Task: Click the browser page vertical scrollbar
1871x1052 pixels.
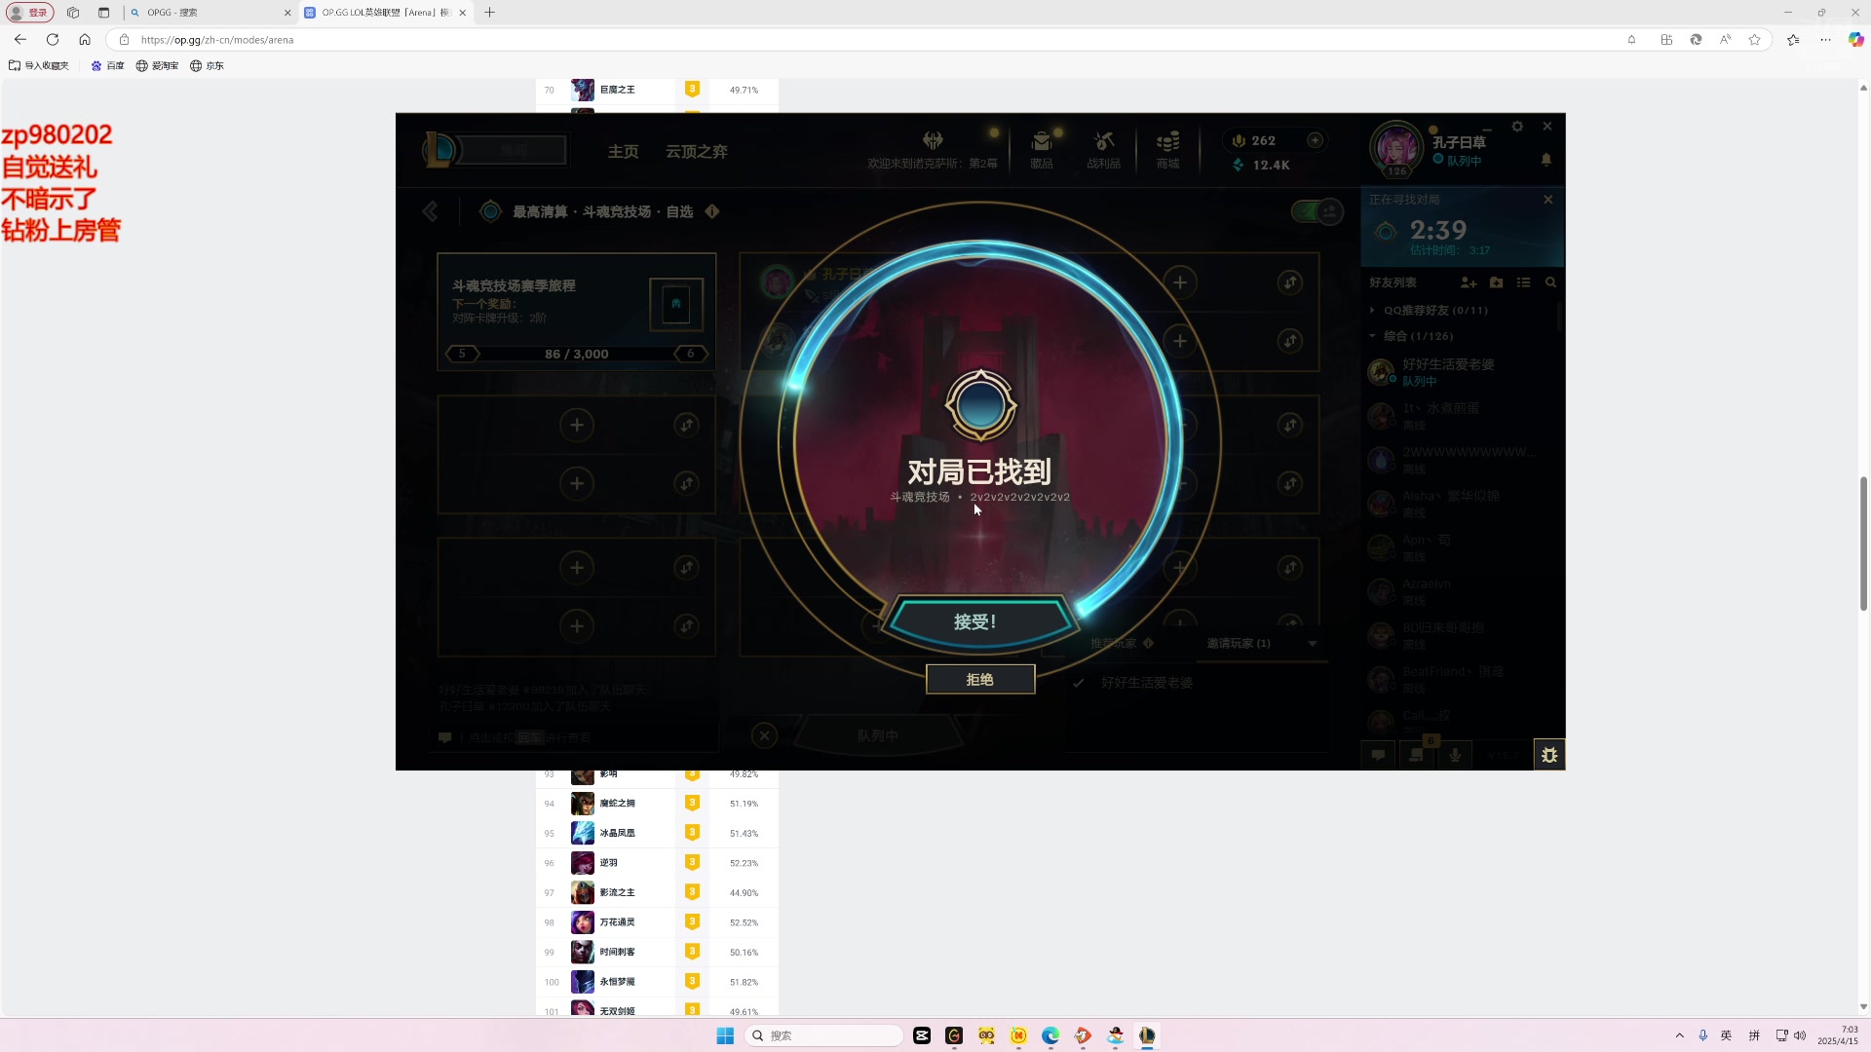Action: click(x=1863, y=544)
